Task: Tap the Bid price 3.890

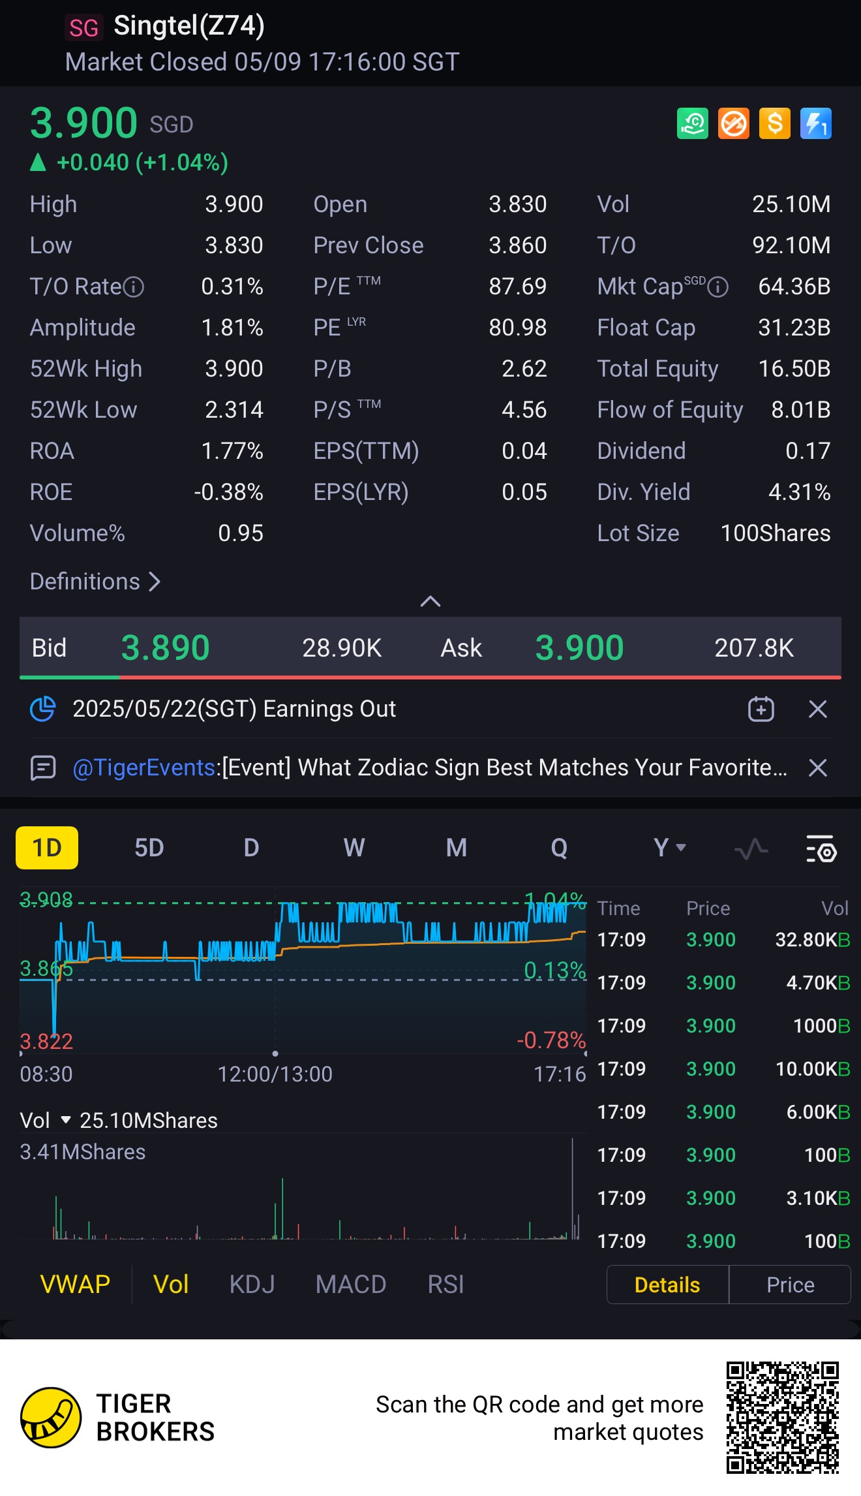Action: pos(166,648)
